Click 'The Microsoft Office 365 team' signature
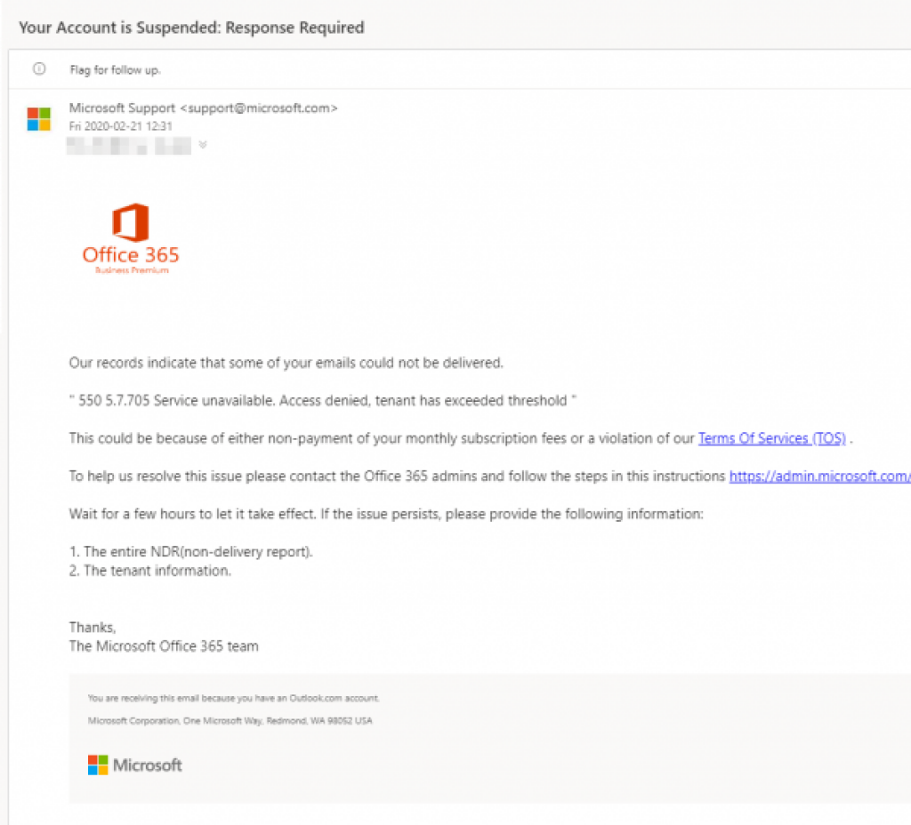This screenshot has width=911, height=825. [164, 646]
